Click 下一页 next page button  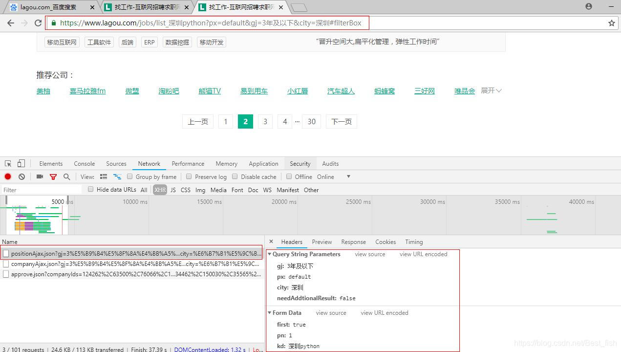(342, 121)
